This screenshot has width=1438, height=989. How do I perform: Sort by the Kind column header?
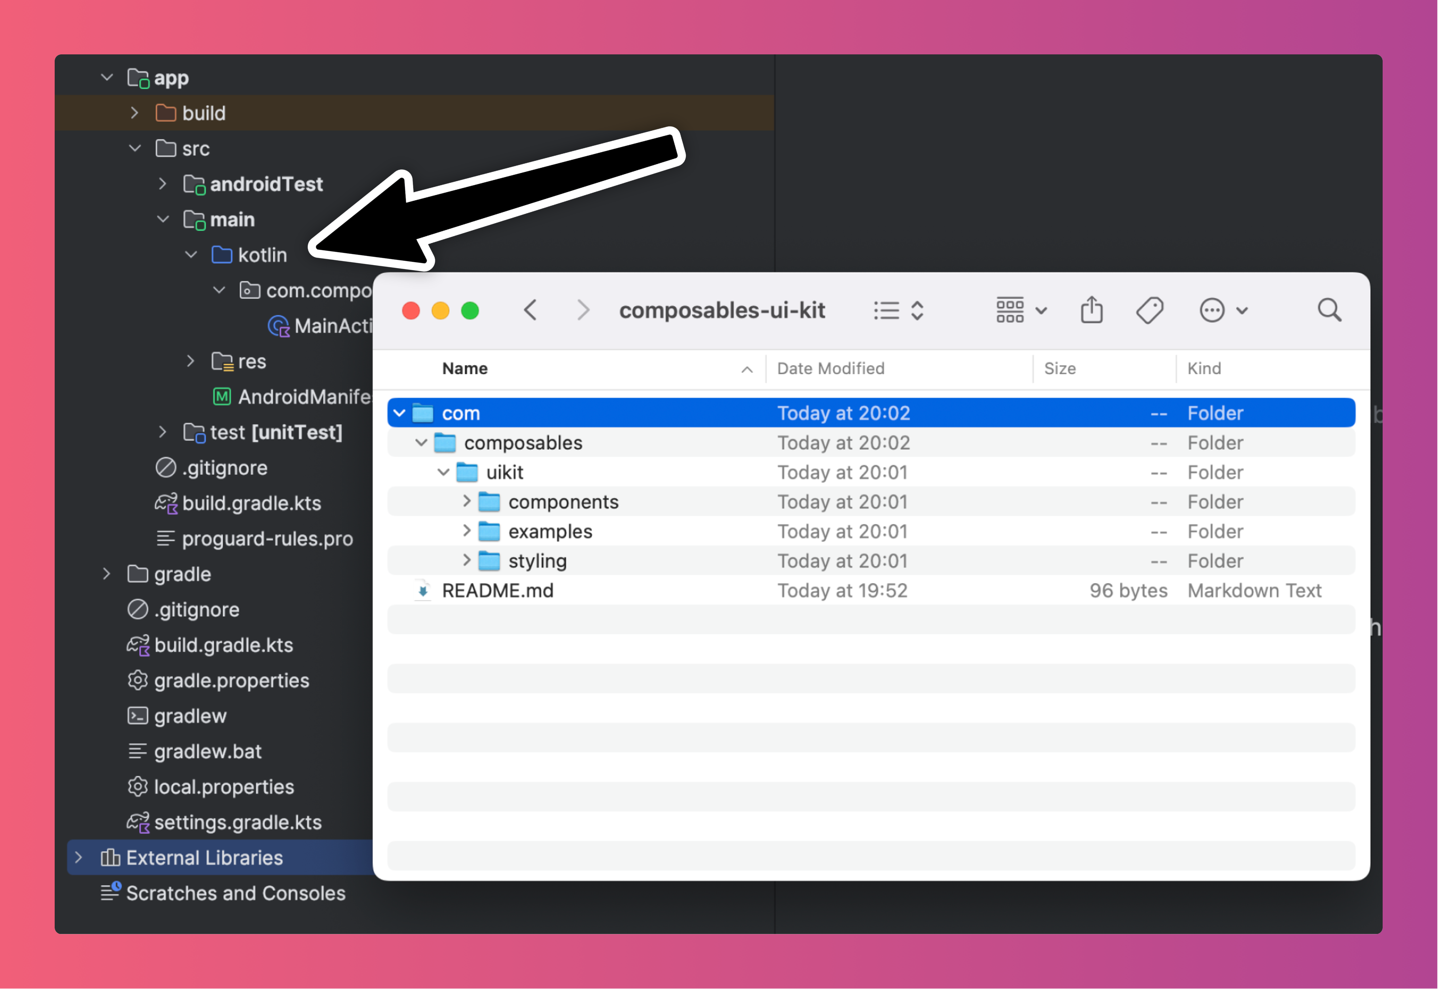pos(1204,368)
